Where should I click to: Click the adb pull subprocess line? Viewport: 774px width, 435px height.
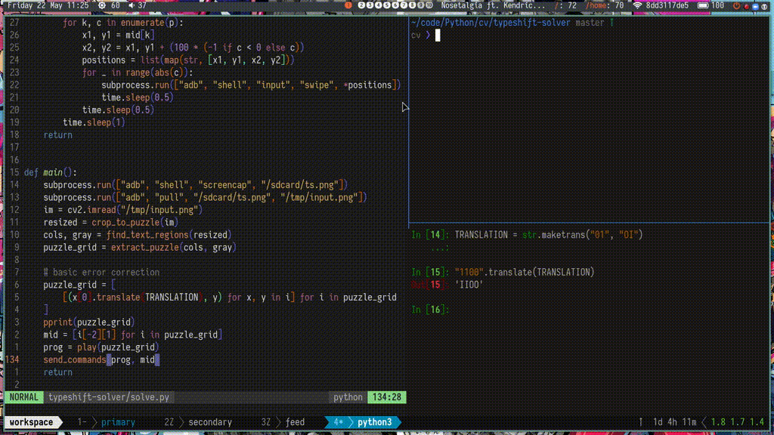205,197
